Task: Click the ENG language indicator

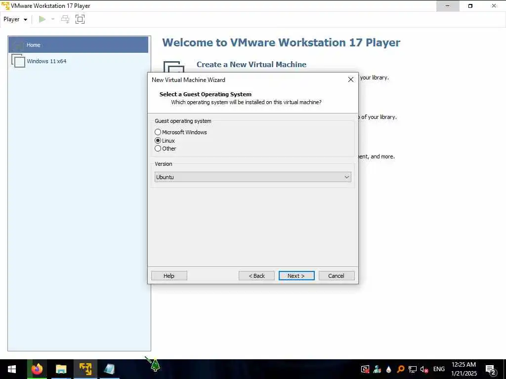Action: tap(439, 369)
